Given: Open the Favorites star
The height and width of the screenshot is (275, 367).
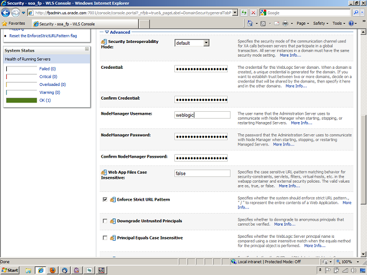Looking at the screenshot, I should tap(14, 23).
